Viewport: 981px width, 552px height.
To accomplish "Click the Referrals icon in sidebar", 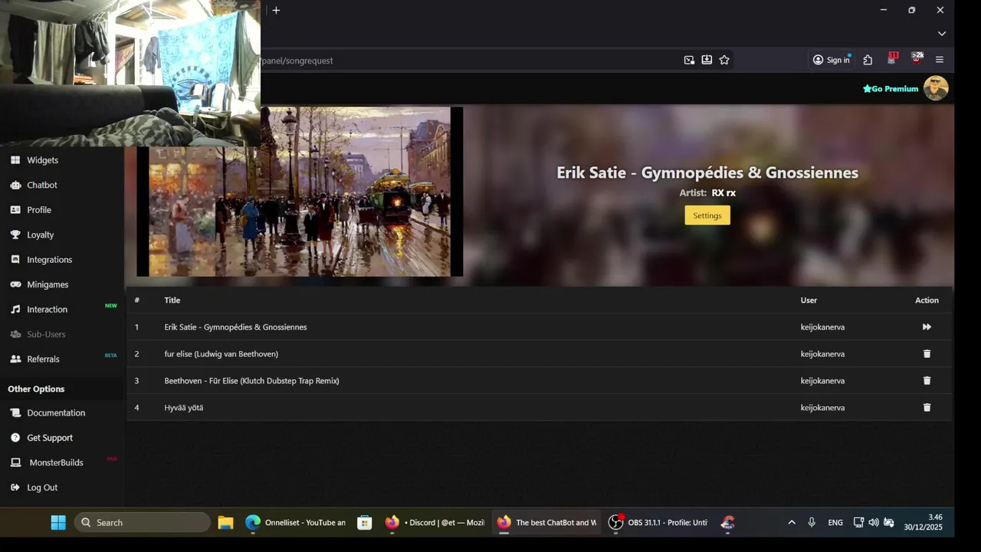I will (x=15, y=359).
